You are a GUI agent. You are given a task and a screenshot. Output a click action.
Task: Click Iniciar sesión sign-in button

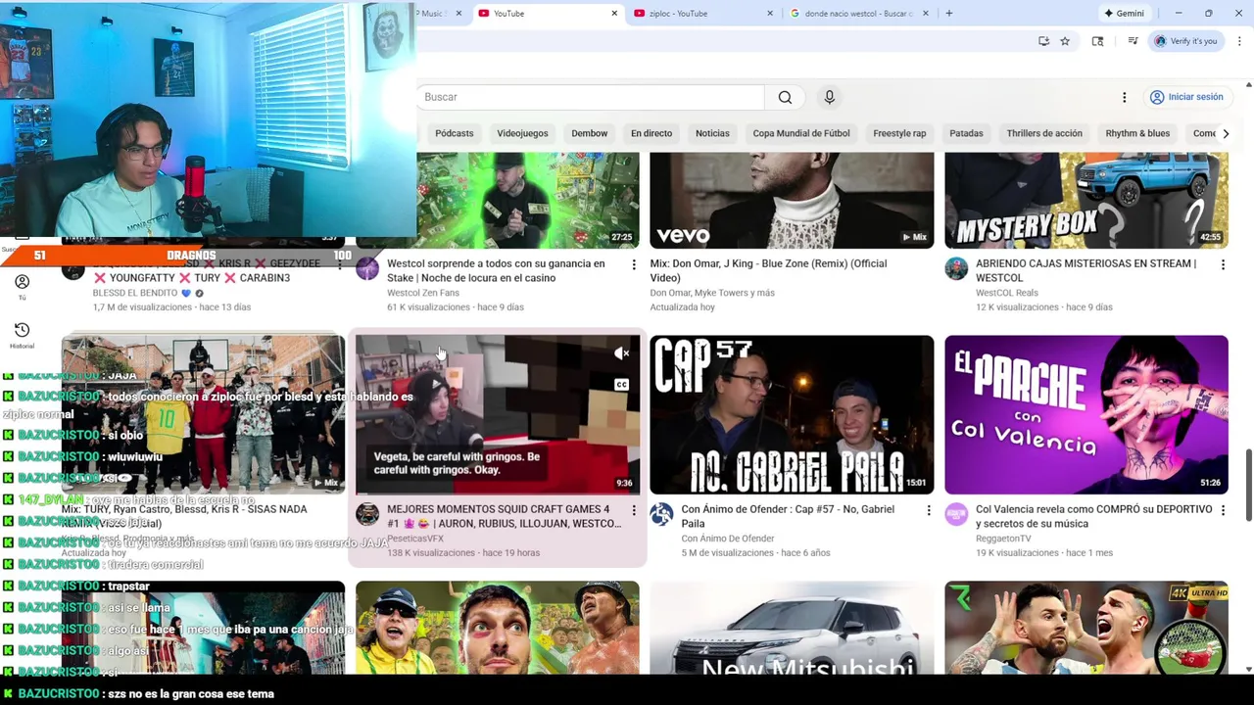click(x=1186, y=97)
